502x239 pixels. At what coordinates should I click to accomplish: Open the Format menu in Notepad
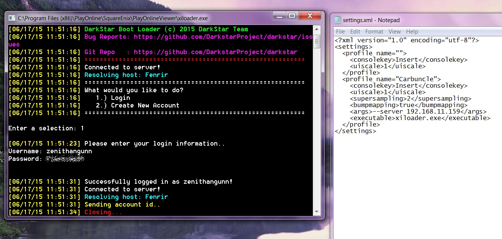(374, 32)
